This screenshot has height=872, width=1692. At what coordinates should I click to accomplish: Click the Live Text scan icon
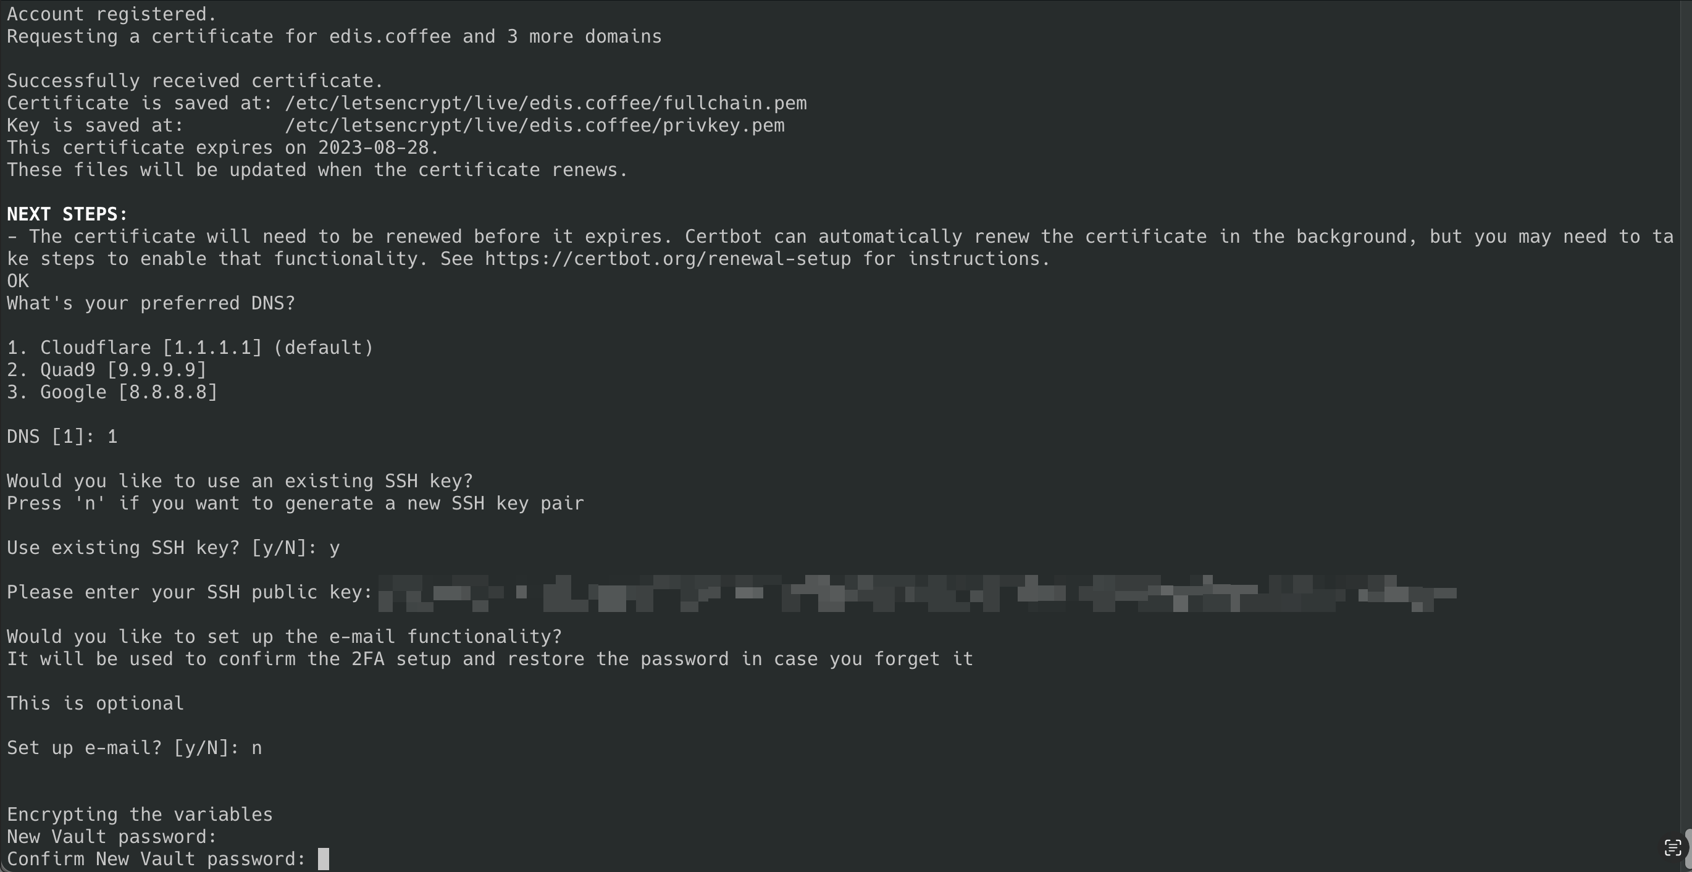click(1672, 848)
